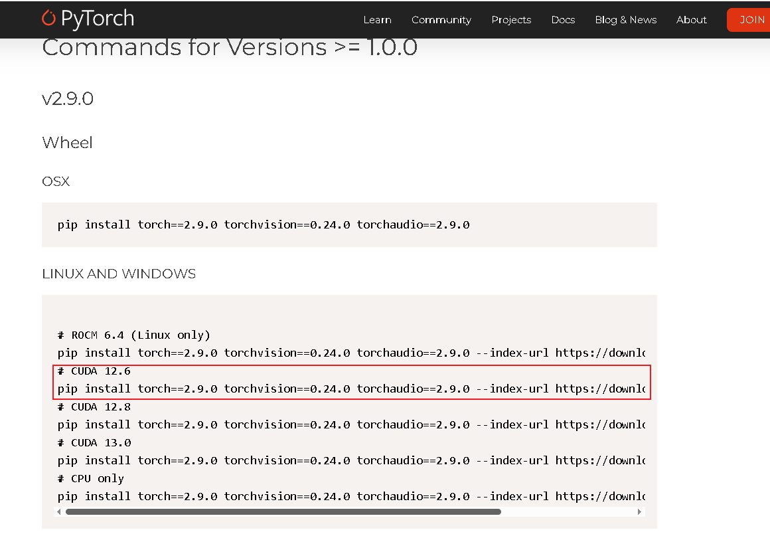Click the pip command under ROCM 6.4

351,353
